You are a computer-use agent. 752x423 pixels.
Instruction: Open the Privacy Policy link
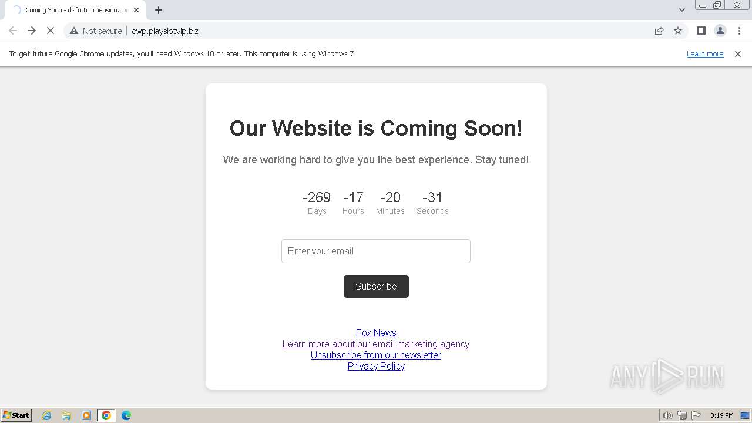pyautogui.click(x=376, y=366)
